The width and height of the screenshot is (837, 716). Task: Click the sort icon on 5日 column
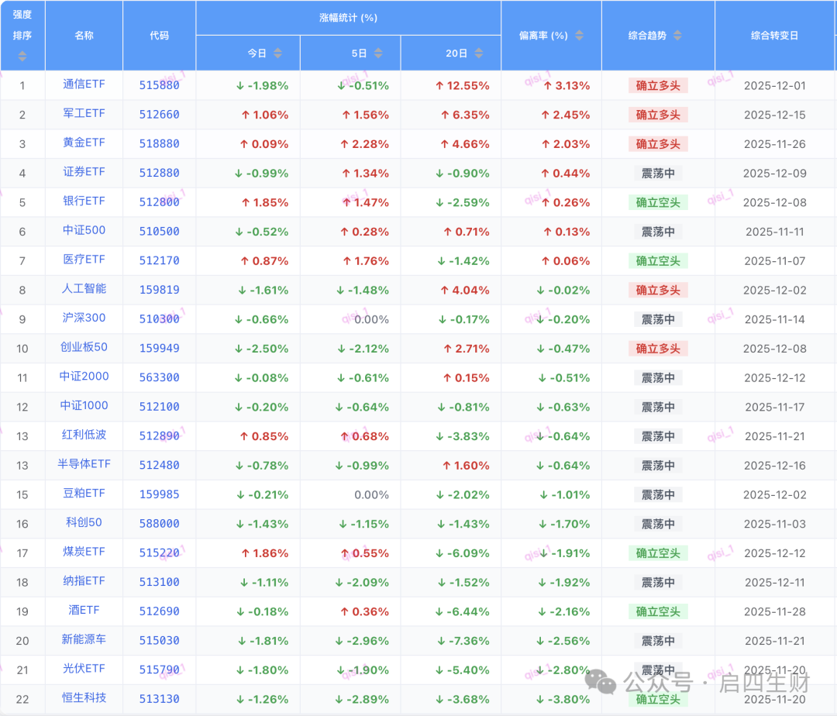[x=377, y=53]
